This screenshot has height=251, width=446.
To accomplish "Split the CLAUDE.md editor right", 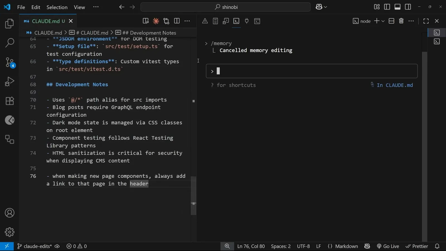I will click(177, 21).
